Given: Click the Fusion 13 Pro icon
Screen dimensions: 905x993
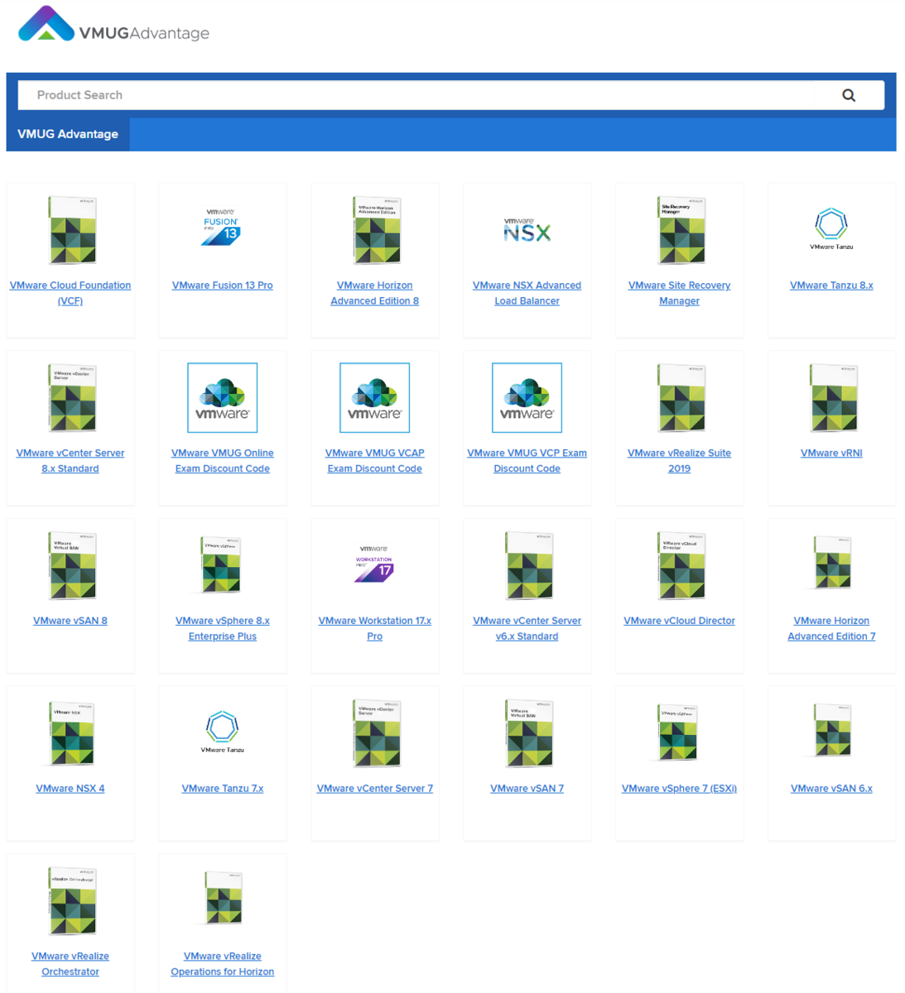Looking at the screenshot, I should pos(222,228).
